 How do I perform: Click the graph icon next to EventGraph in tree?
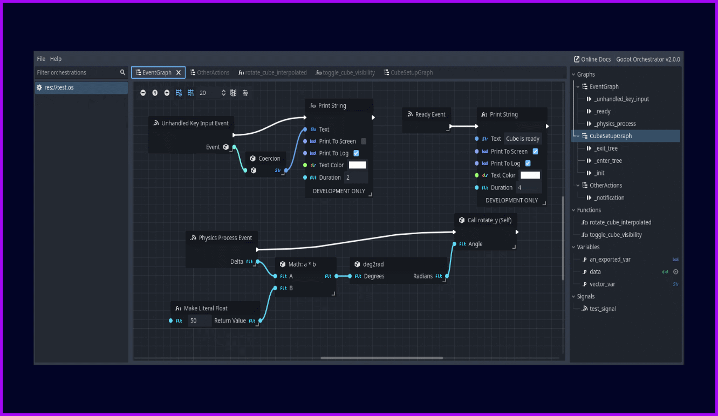(x=585, y=86)
